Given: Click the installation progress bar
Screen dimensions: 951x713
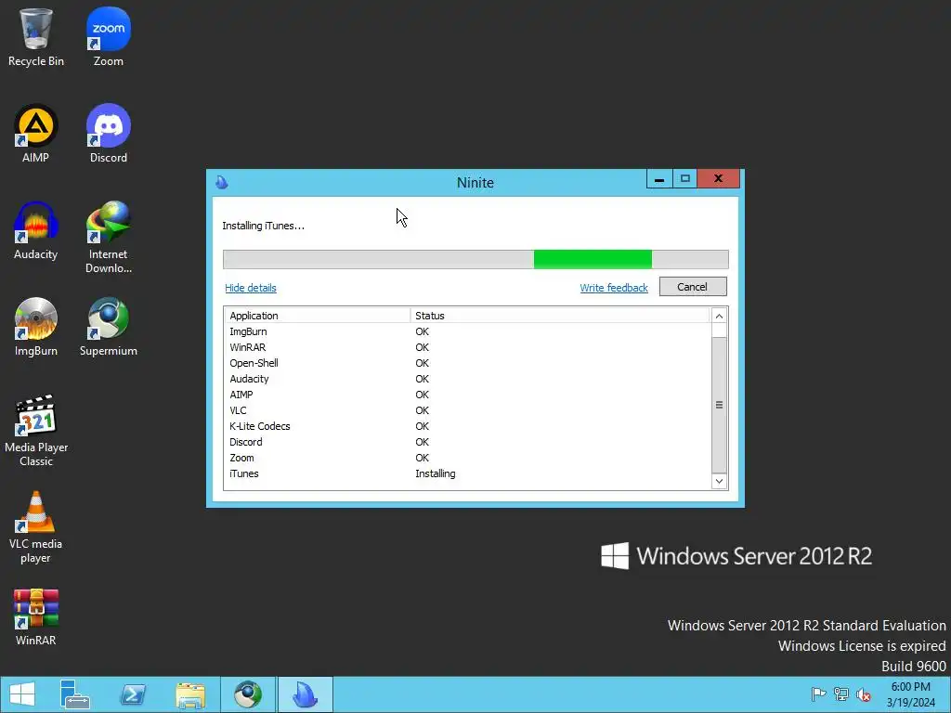Looking at the screenshot, I should point(475,259).
